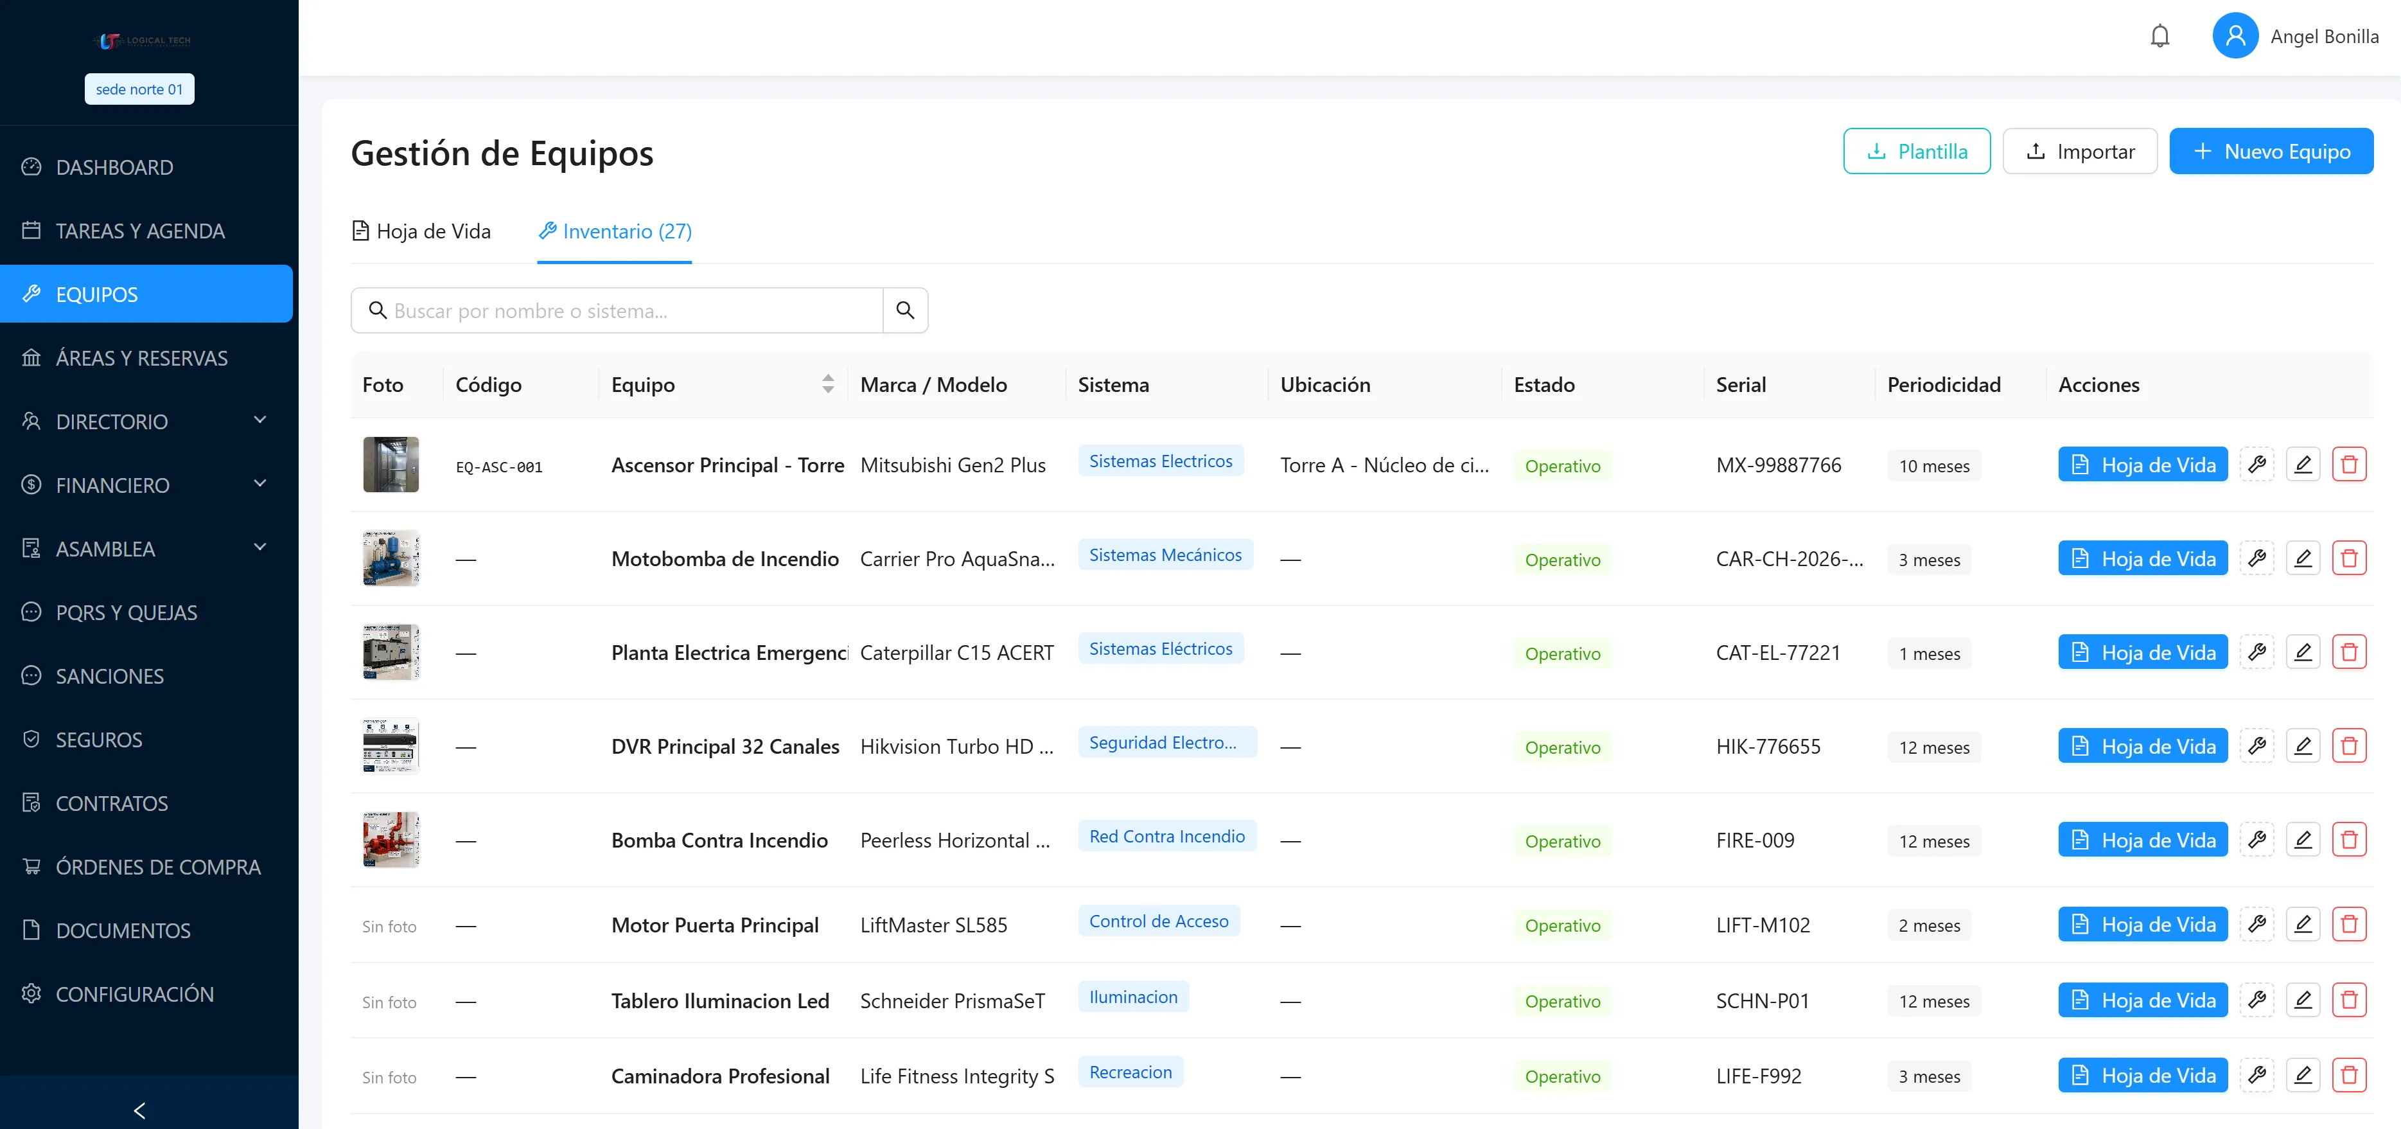The image size is (2401, 1129).
Task: Collapse the sidebar with the arrow
Action: click(x=140, y=1110)
